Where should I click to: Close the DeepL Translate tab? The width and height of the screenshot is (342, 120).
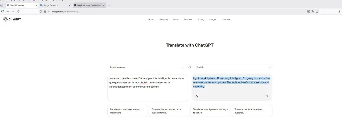tap(104, 5)
